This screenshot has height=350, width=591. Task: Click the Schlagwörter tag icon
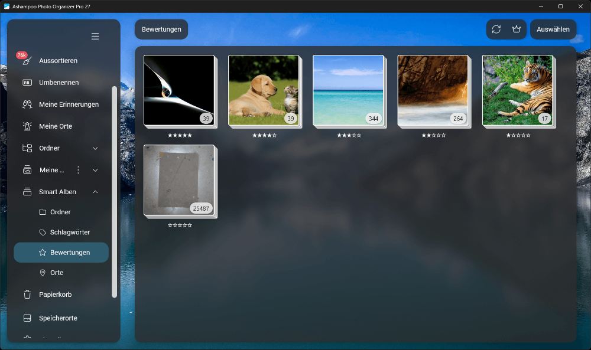[x=43, y=232]
